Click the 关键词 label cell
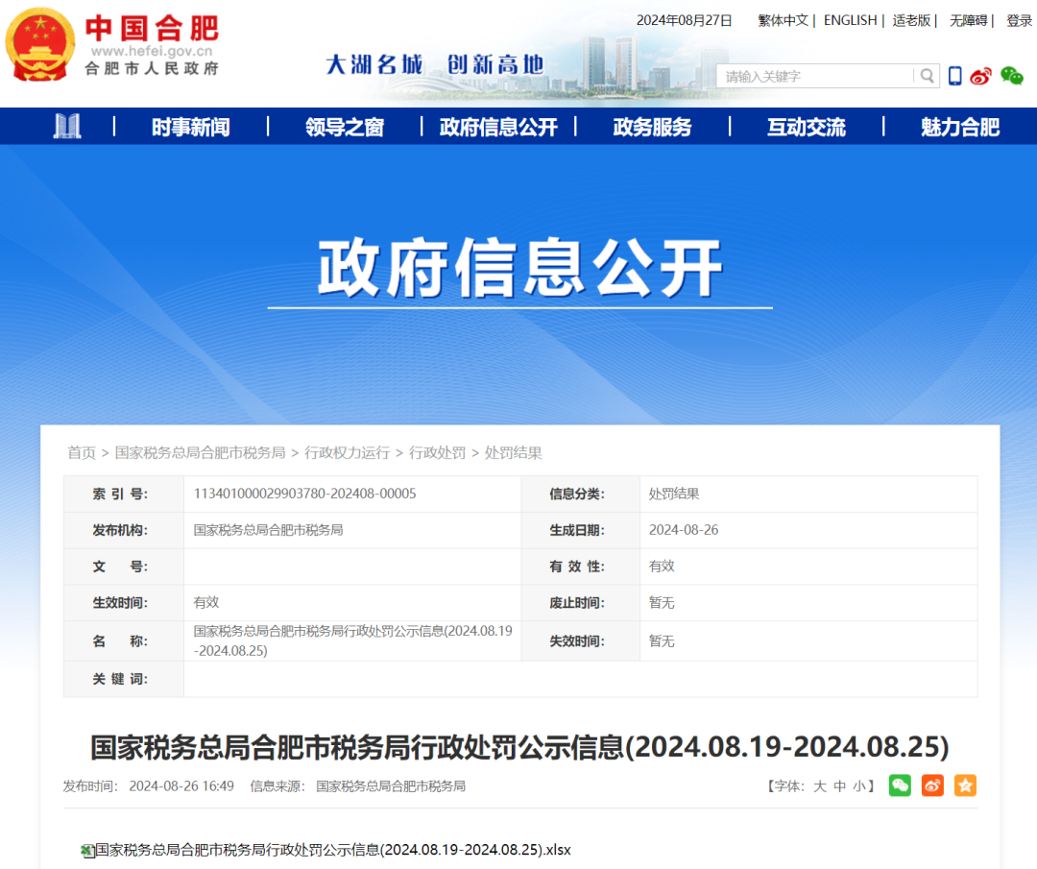 [124, 679]
